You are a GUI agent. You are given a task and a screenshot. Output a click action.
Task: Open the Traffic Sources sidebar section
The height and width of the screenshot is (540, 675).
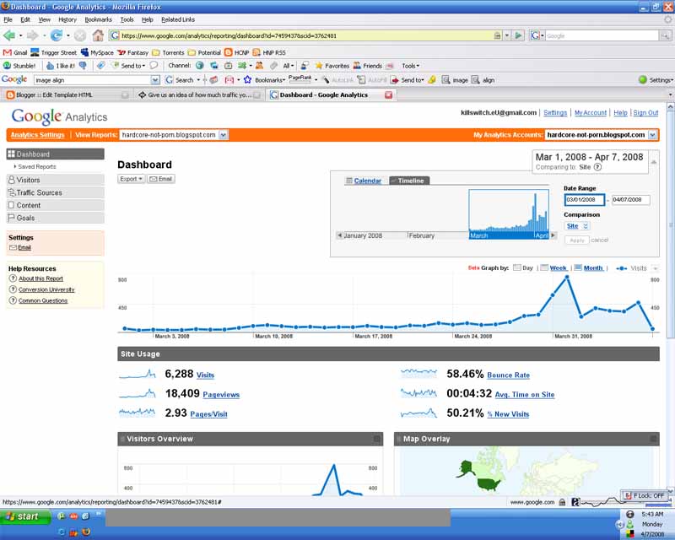[55, 192]
